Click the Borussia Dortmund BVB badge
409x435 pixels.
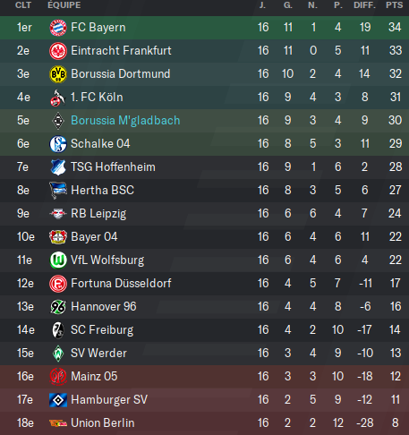58,74
